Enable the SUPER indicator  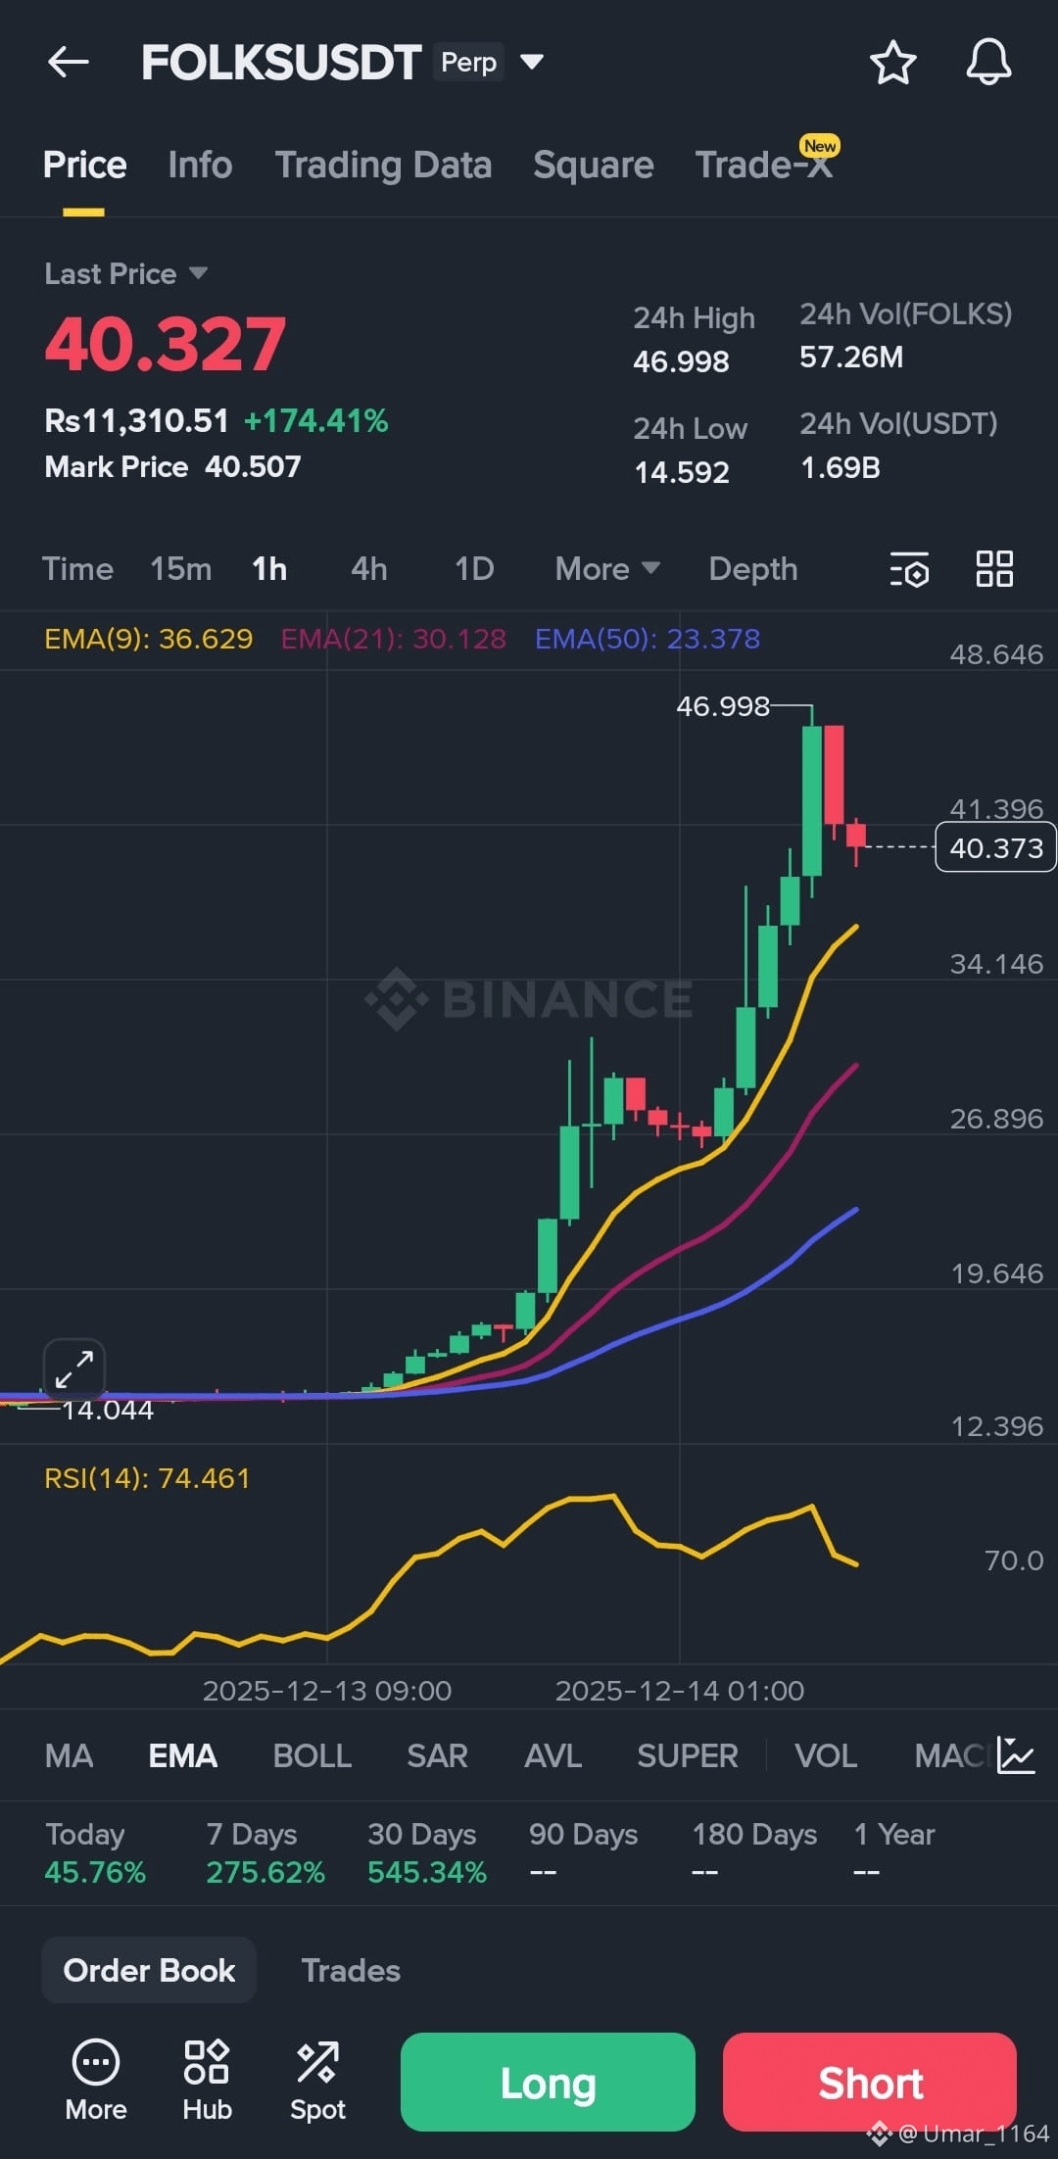point(688,1756)
